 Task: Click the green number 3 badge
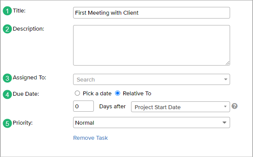coord(7,78)
